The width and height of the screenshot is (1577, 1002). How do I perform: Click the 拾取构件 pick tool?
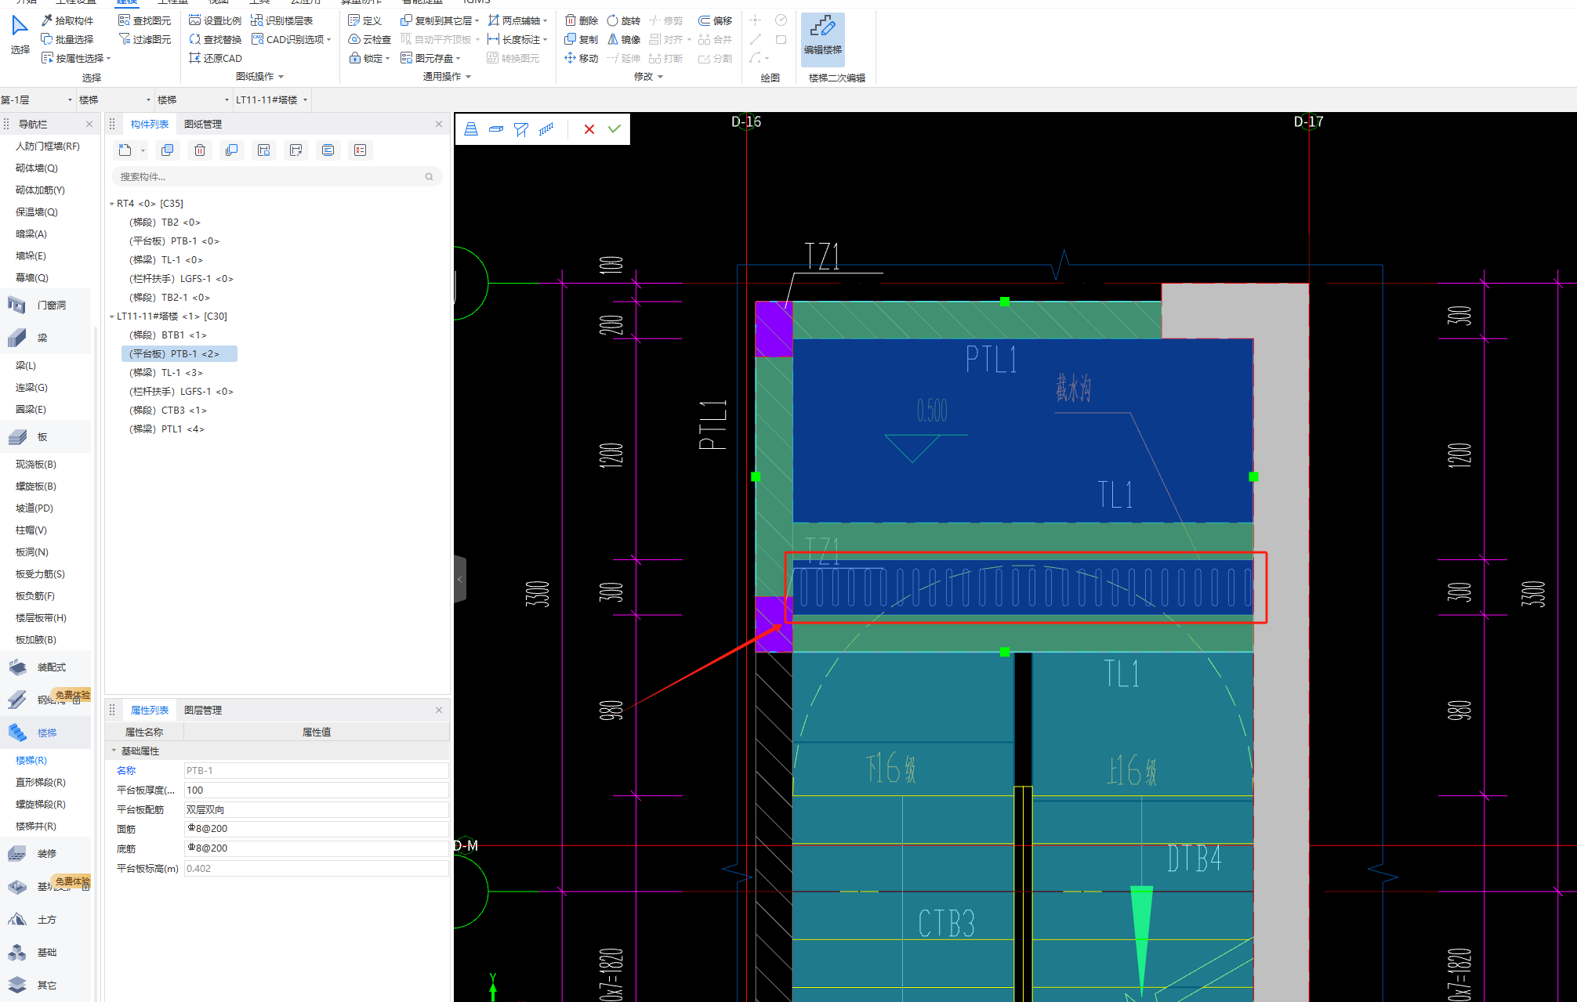(67, 20)
